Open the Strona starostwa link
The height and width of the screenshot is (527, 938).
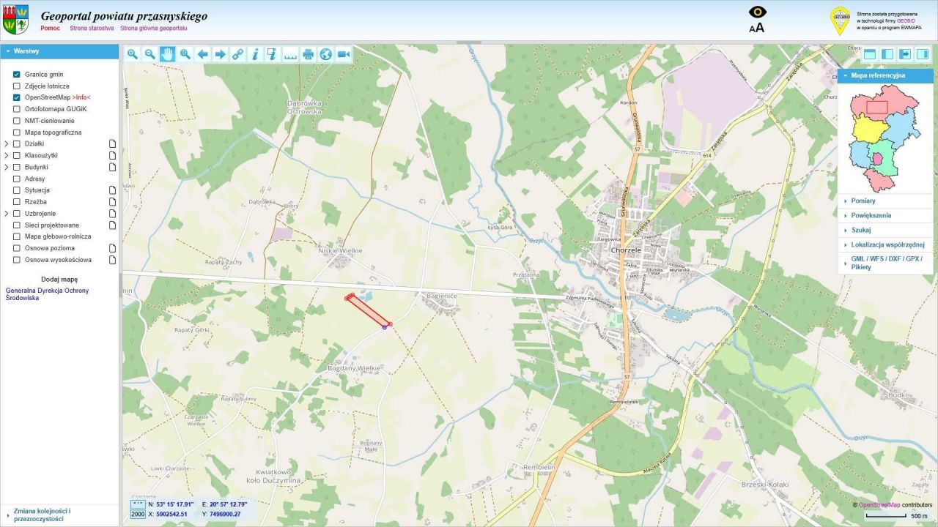point(92,28)
